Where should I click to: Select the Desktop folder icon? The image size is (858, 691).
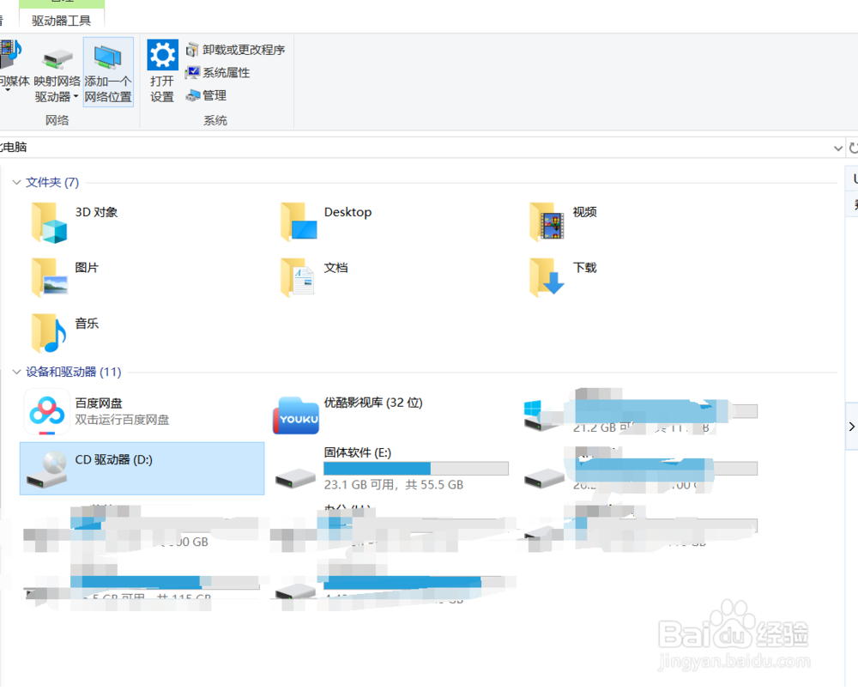tap(299, 221)
